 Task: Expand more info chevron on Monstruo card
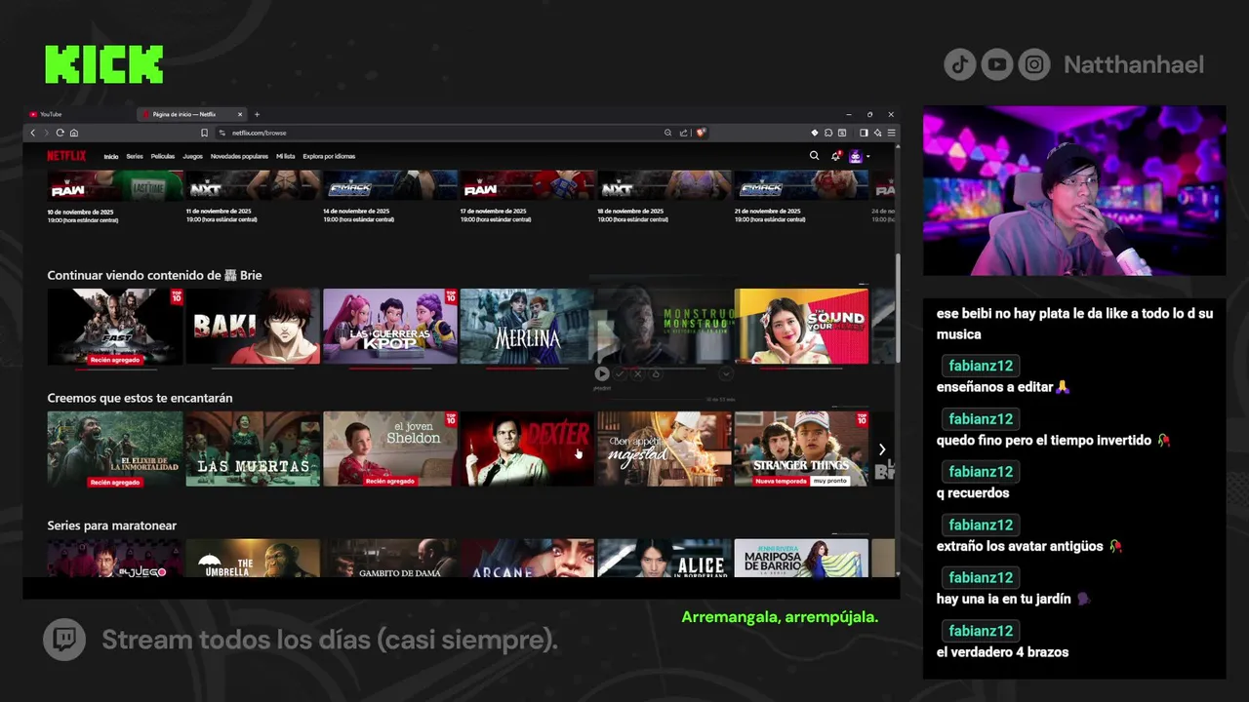coord(725,373)
